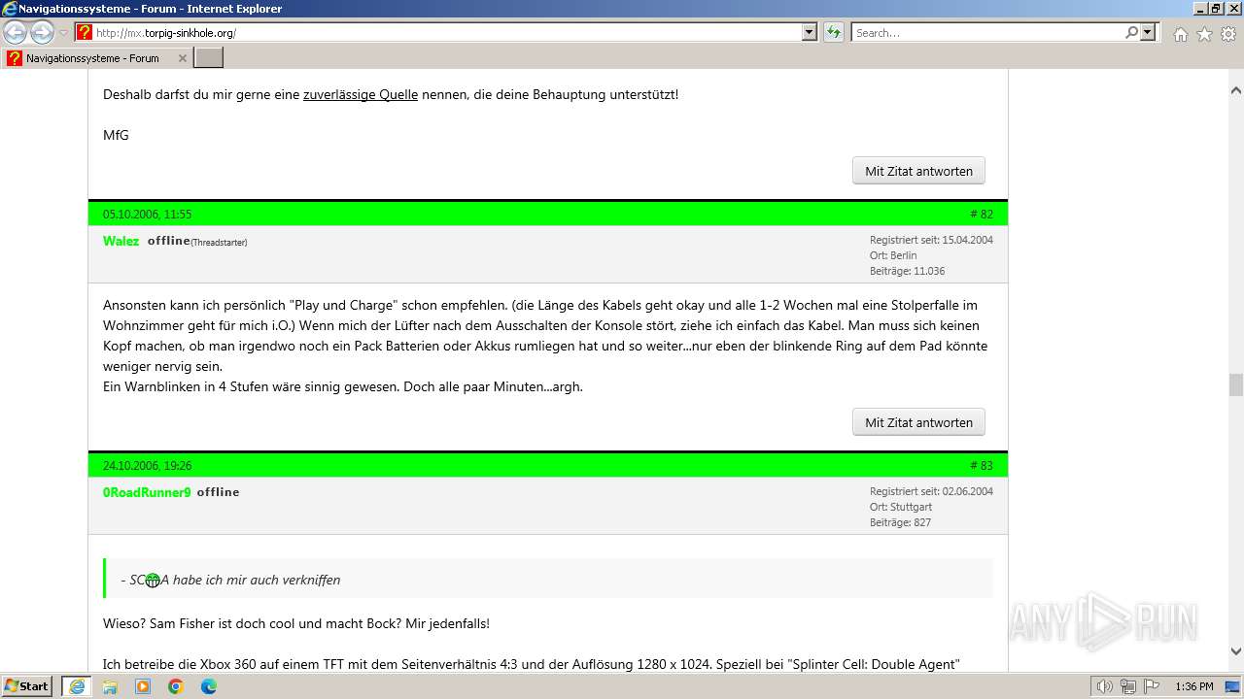Click 'MfG' sign-off text
The image size is (1244, 699).
tap(116, 135)
